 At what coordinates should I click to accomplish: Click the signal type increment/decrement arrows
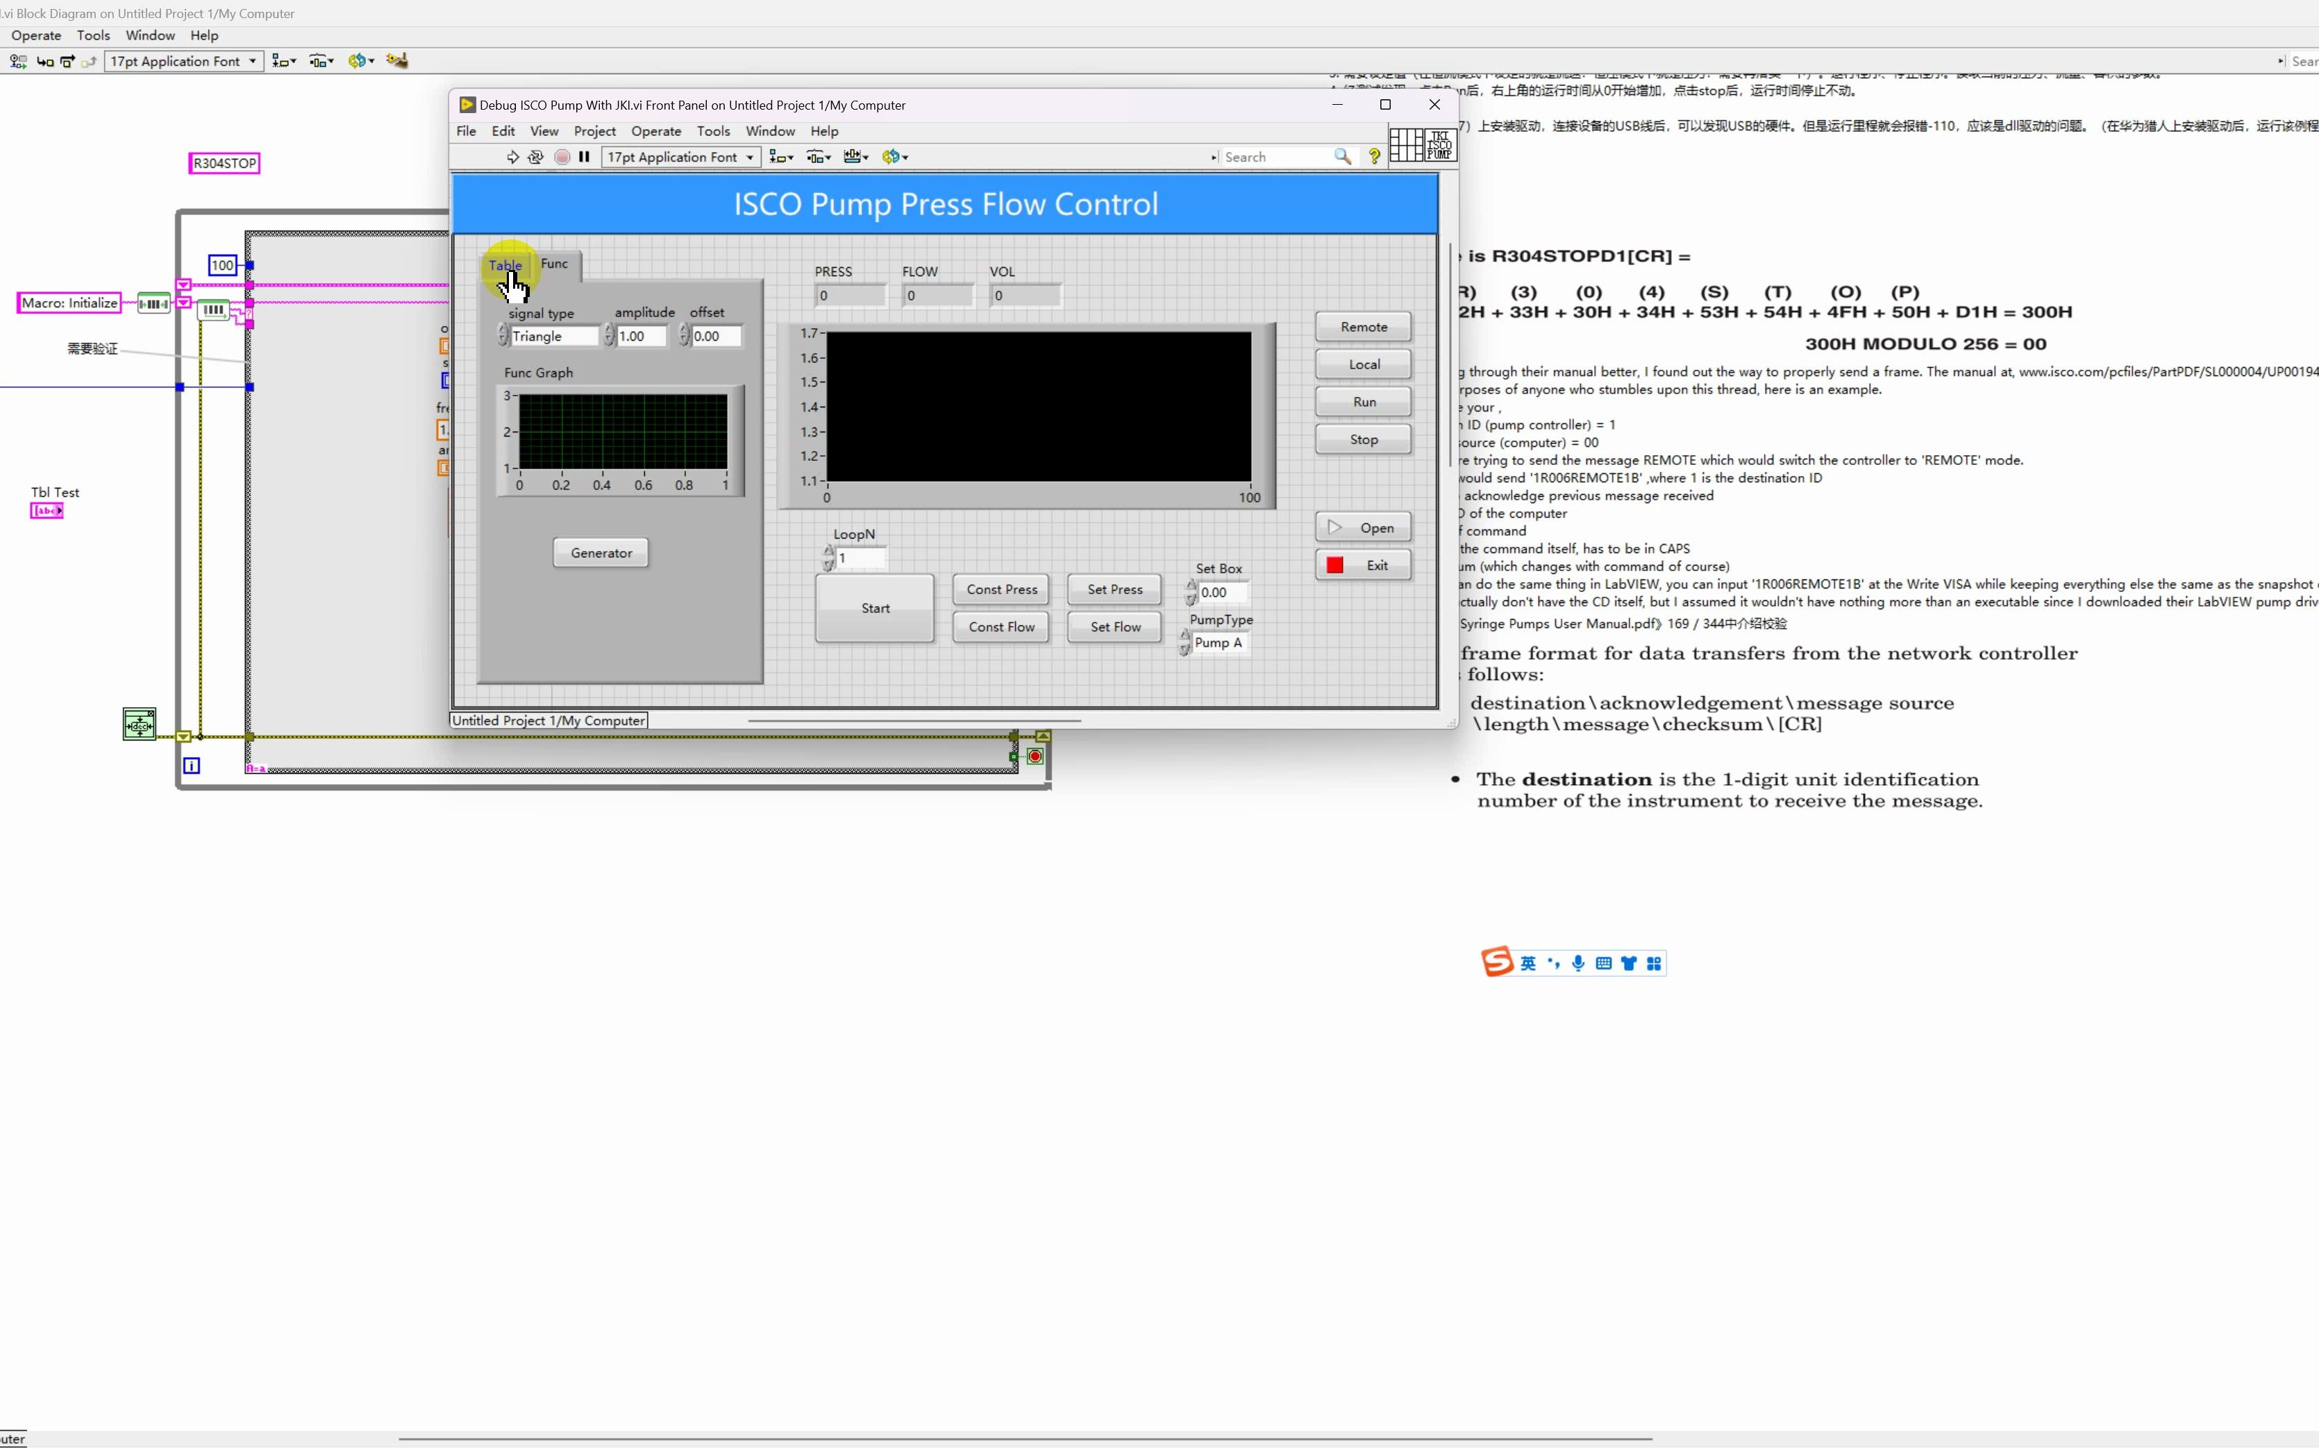coord(503,334)
